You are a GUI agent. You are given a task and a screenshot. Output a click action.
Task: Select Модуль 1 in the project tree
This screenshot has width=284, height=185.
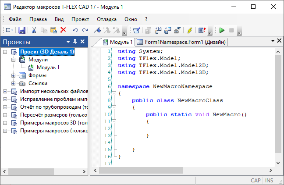tap(48, 68)
